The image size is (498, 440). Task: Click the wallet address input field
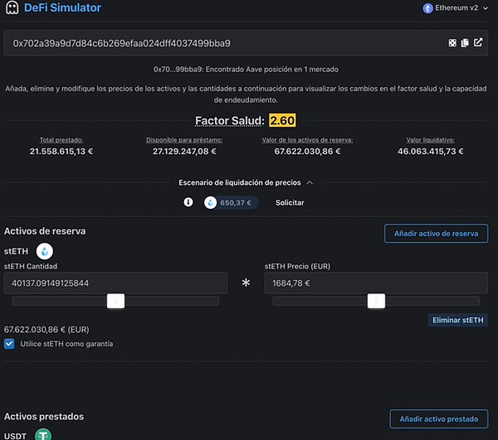click(224, 43)
